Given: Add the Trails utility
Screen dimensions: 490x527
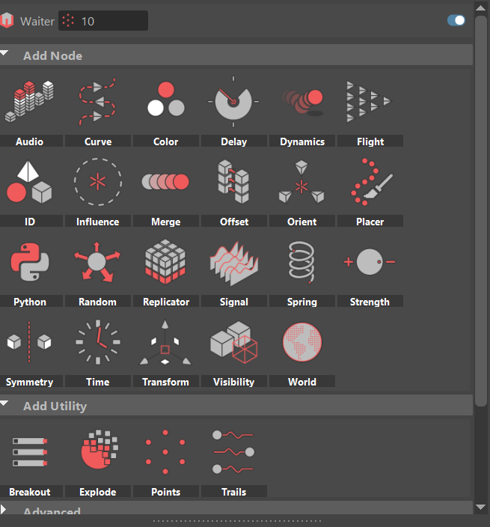Looking at the screenshot, I should [233, 453].
